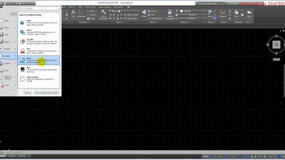Focus the Search Commands field
This screenshot has height=160, width=285.
pos(39,8)
